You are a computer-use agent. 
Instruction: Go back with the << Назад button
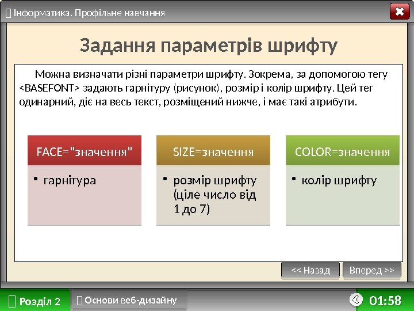(310, 271)
